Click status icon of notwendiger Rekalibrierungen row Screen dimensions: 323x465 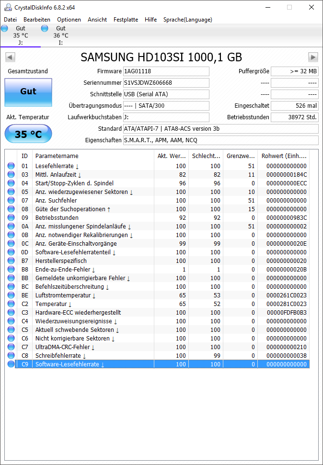pos(11,235)
